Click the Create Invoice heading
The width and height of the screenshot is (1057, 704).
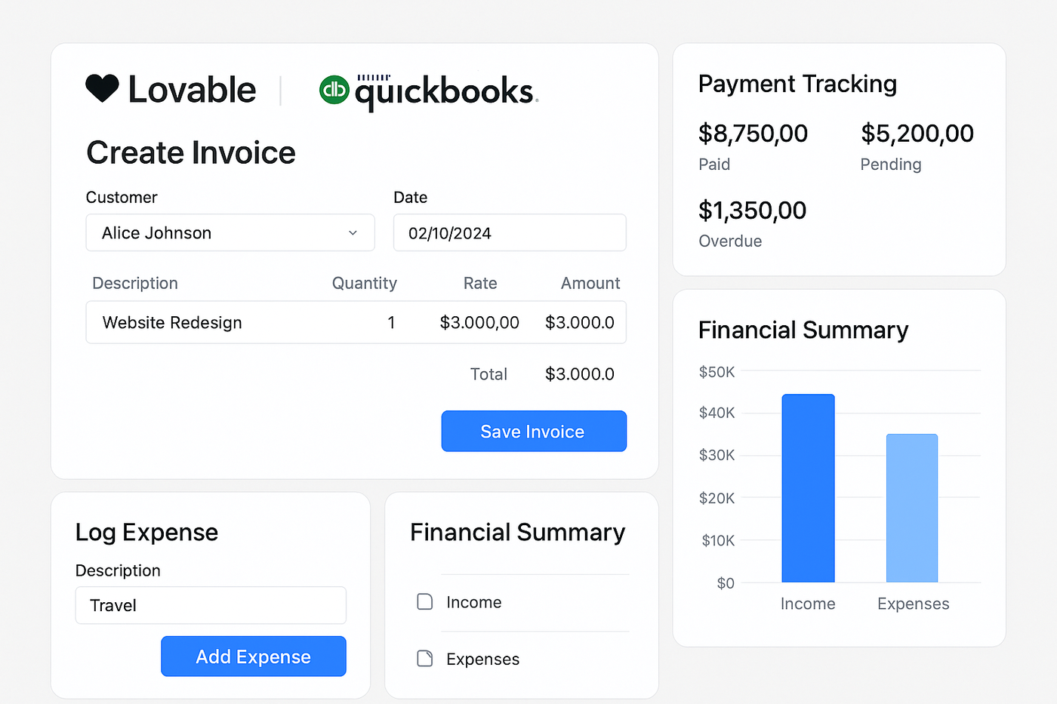(x=191, y=152)
